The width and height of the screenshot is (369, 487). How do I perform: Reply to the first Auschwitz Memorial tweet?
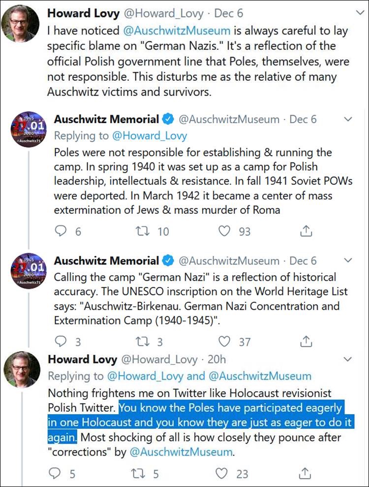(61, 230)
